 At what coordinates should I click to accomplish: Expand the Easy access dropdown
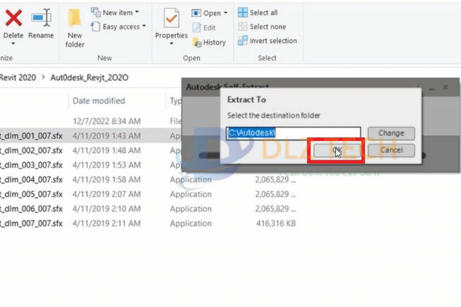point(144,27)
